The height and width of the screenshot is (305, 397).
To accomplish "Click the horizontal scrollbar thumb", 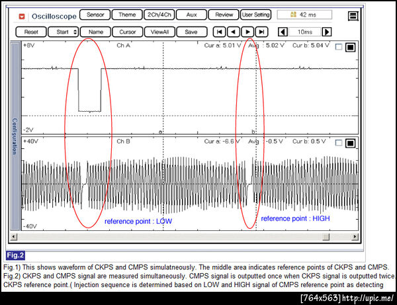I will pos(326,237).
